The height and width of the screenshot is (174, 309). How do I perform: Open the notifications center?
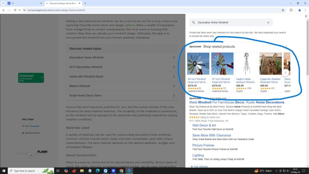tap(304, 171)
